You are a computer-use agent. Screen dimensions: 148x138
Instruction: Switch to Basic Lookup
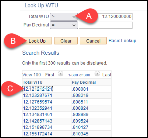click(123, 41)
